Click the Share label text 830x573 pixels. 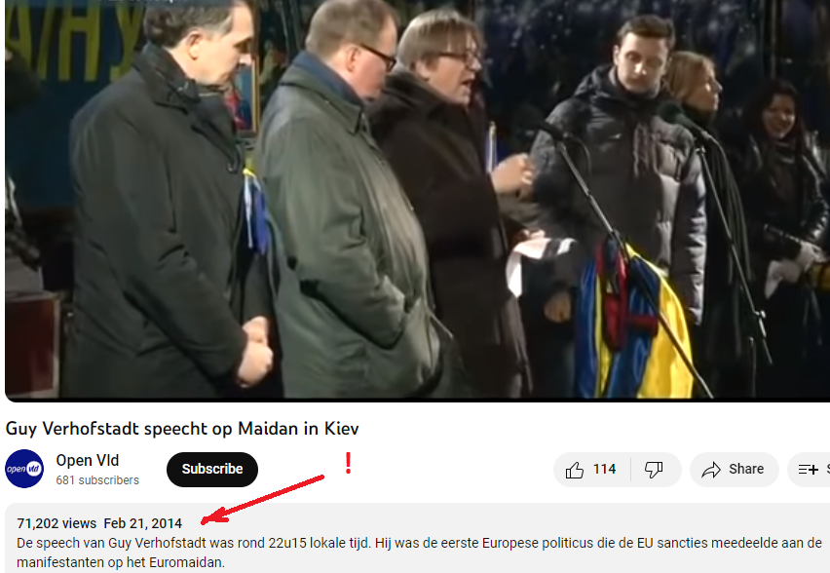746,469
